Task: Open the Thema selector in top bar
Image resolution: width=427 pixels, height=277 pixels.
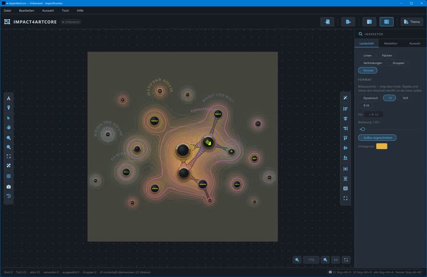Action: [412, 22]
